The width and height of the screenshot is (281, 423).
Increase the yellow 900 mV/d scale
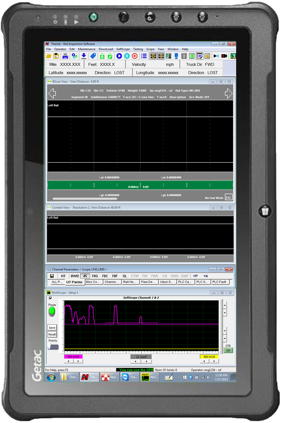click(214, 361)
